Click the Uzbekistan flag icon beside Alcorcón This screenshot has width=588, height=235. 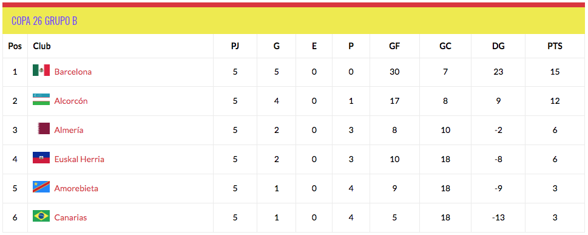point(41,100)
